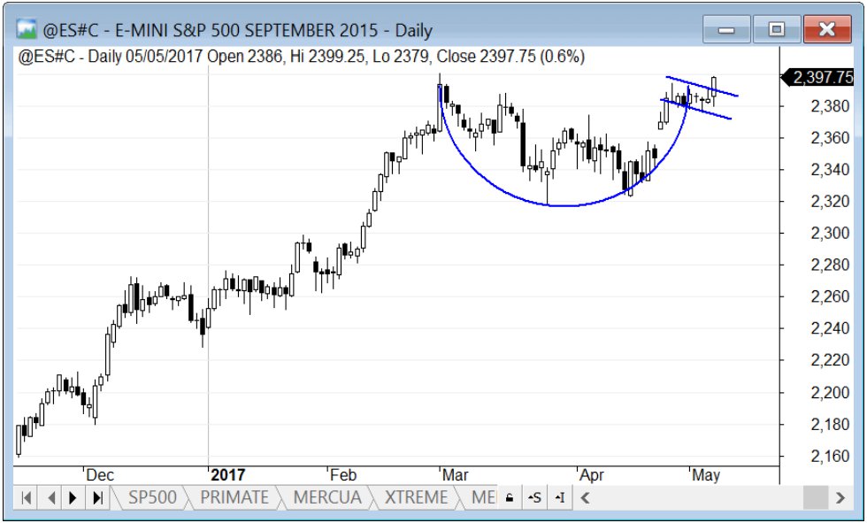
Task: Click the padlock icon near the tab bar
Action: tap(509, 498)
